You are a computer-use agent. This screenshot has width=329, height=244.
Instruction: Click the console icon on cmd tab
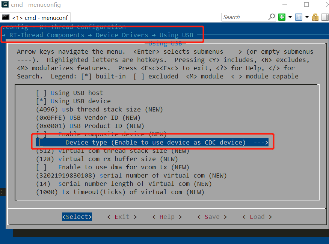[6, 17]
